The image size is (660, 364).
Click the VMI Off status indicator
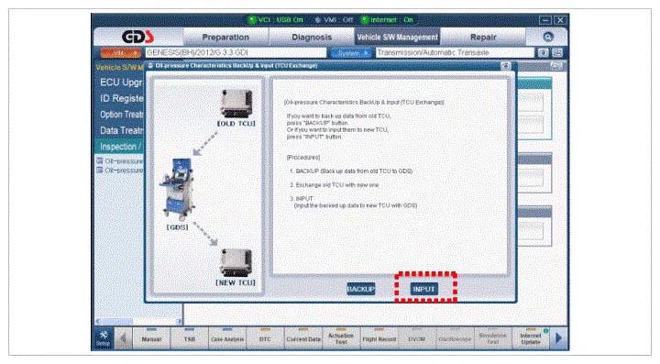tap(335, 20)
